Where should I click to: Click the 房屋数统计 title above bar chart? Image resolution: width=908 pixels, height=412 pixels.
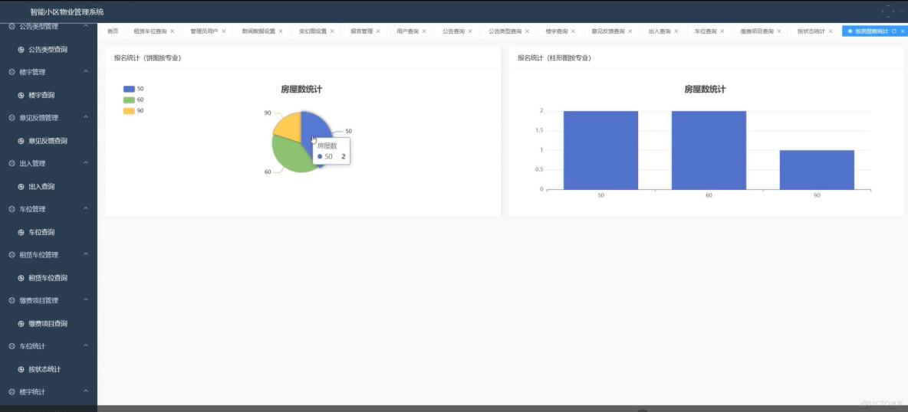(x=705, y=89)
